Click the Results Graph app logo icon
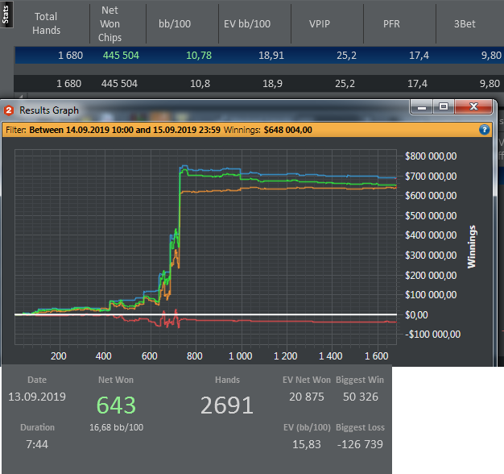The image size is (504, 474). click(x=9, y=110)
